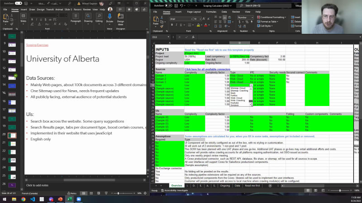The image size is (362, 203).
Task: Click the Excel font color A icon
Action: (206, 25)
